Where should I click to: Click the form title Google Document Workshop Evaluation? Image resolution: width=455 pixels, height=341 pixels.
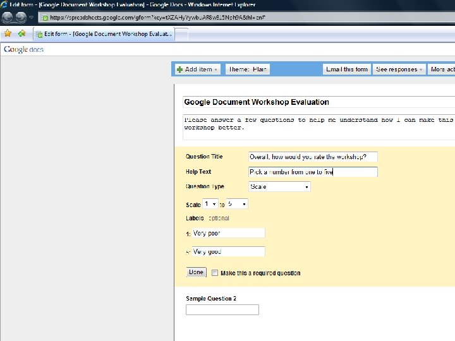(x=319, y=102)
